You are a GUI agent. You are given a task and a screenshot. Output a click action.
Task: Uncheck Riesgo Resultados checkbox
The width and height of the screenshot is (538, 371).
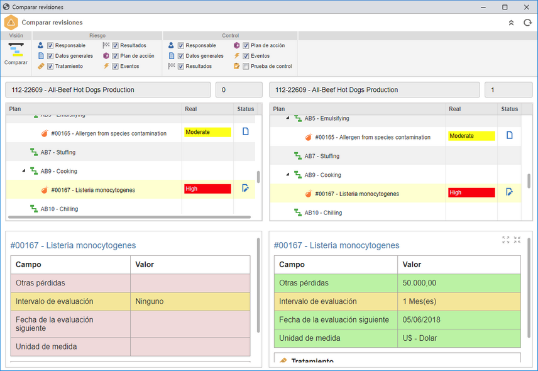115,46
